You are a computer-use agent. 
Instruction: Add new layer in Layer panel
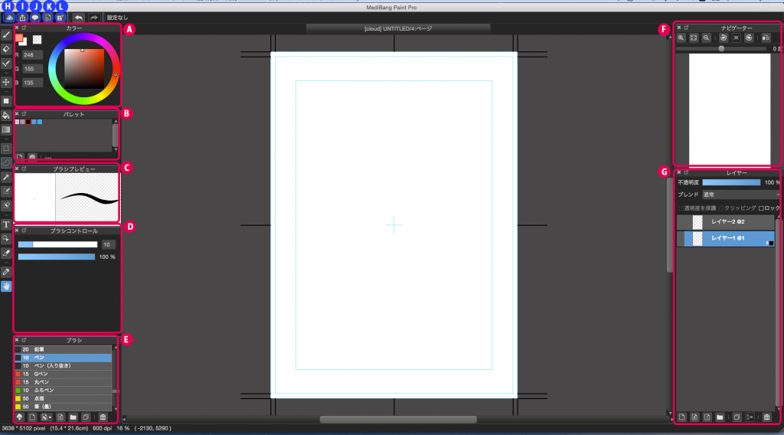pyautogui.click(x=681, y=417)
